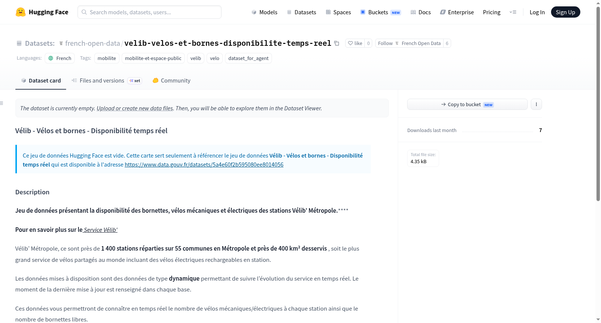Click the Datasets stack icon beside the title
Screen dimensions: 601x323
(19, 44)
